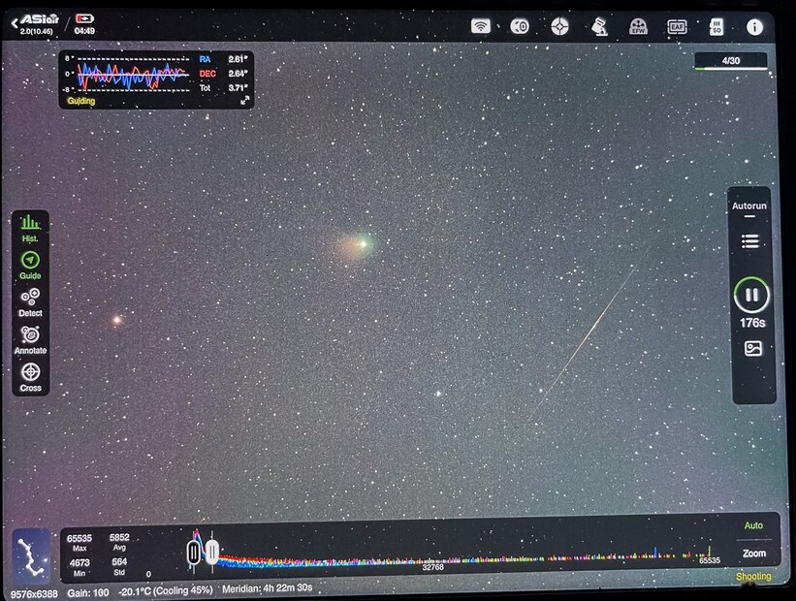The width and height of the screenshot is (796, 601).
Task: Check the WiFi connection status
Action: click(479, 27)
